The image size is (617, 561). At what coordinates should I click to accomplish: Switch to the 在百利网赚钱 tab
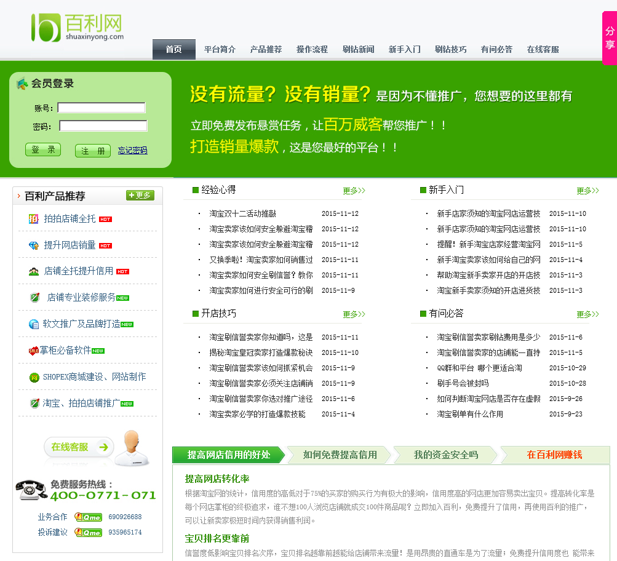[x=554, y=455]
